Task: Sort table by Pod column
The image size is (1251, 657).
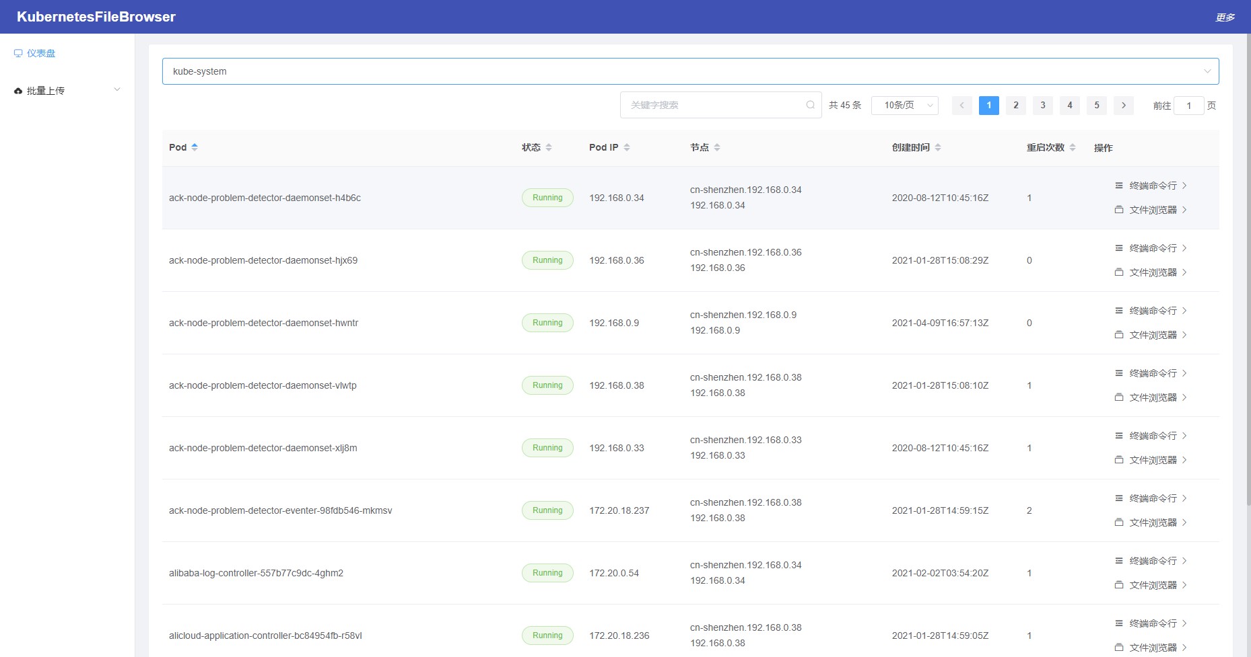Action: tap(195, 147)
